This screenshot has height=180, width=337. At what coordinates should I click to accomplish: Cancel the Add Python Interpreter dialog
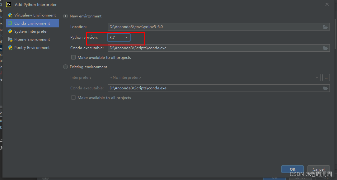tap(319, 169)
